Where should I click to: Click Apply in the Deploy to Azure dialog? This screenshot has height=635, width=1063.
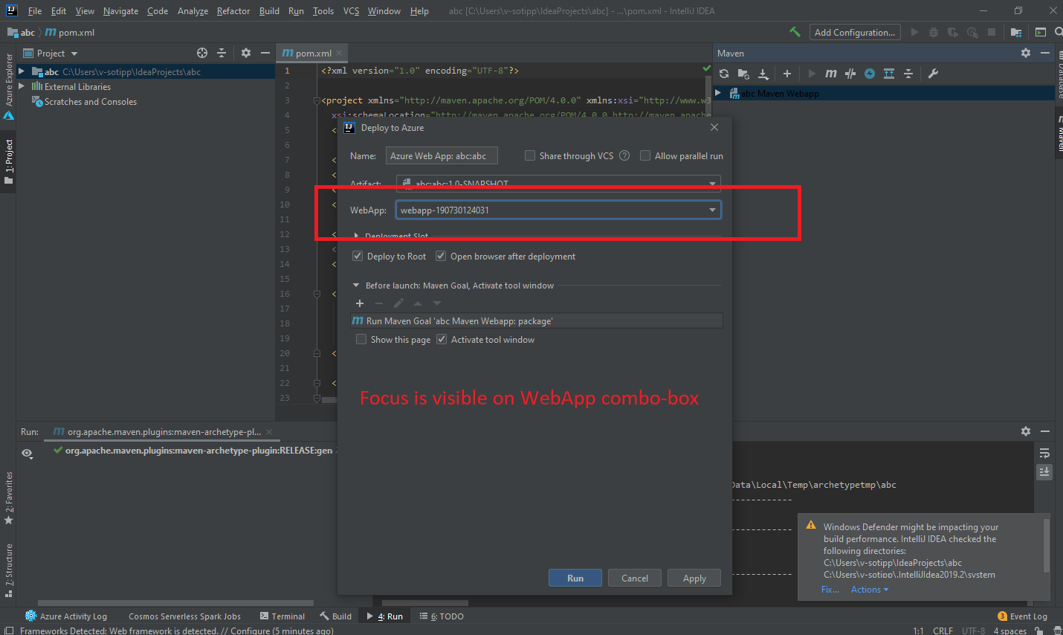(x=694, y=578)
